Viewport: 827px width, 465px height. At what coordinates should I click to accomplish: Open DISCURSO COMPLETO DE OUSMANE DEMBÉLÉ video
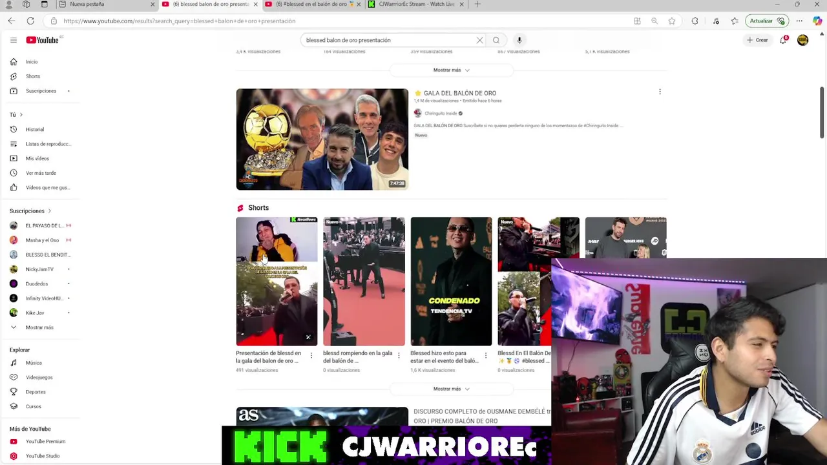pos(481,416)
